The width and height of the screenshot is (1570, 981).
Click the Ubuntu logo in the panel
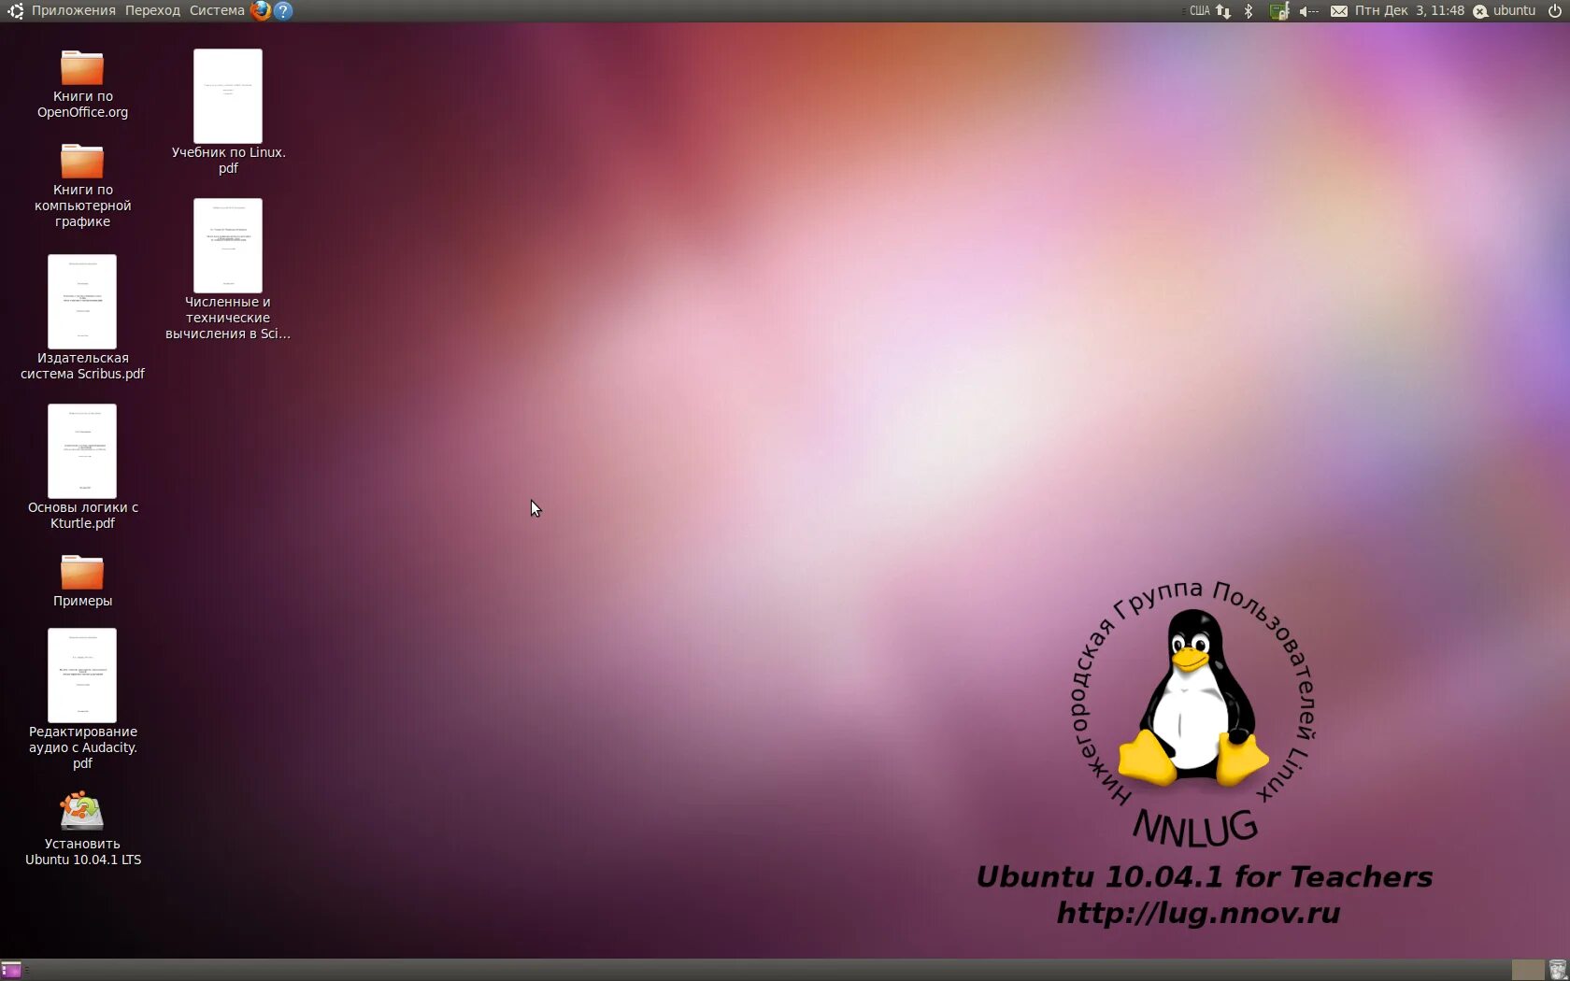pos(15,10)
